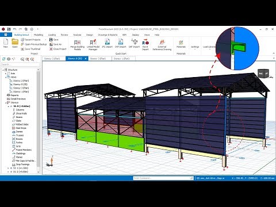The width and height of the screenshot is (276, 207).
Task: Click the Merge Building Models icon
Action: point(77,42)
